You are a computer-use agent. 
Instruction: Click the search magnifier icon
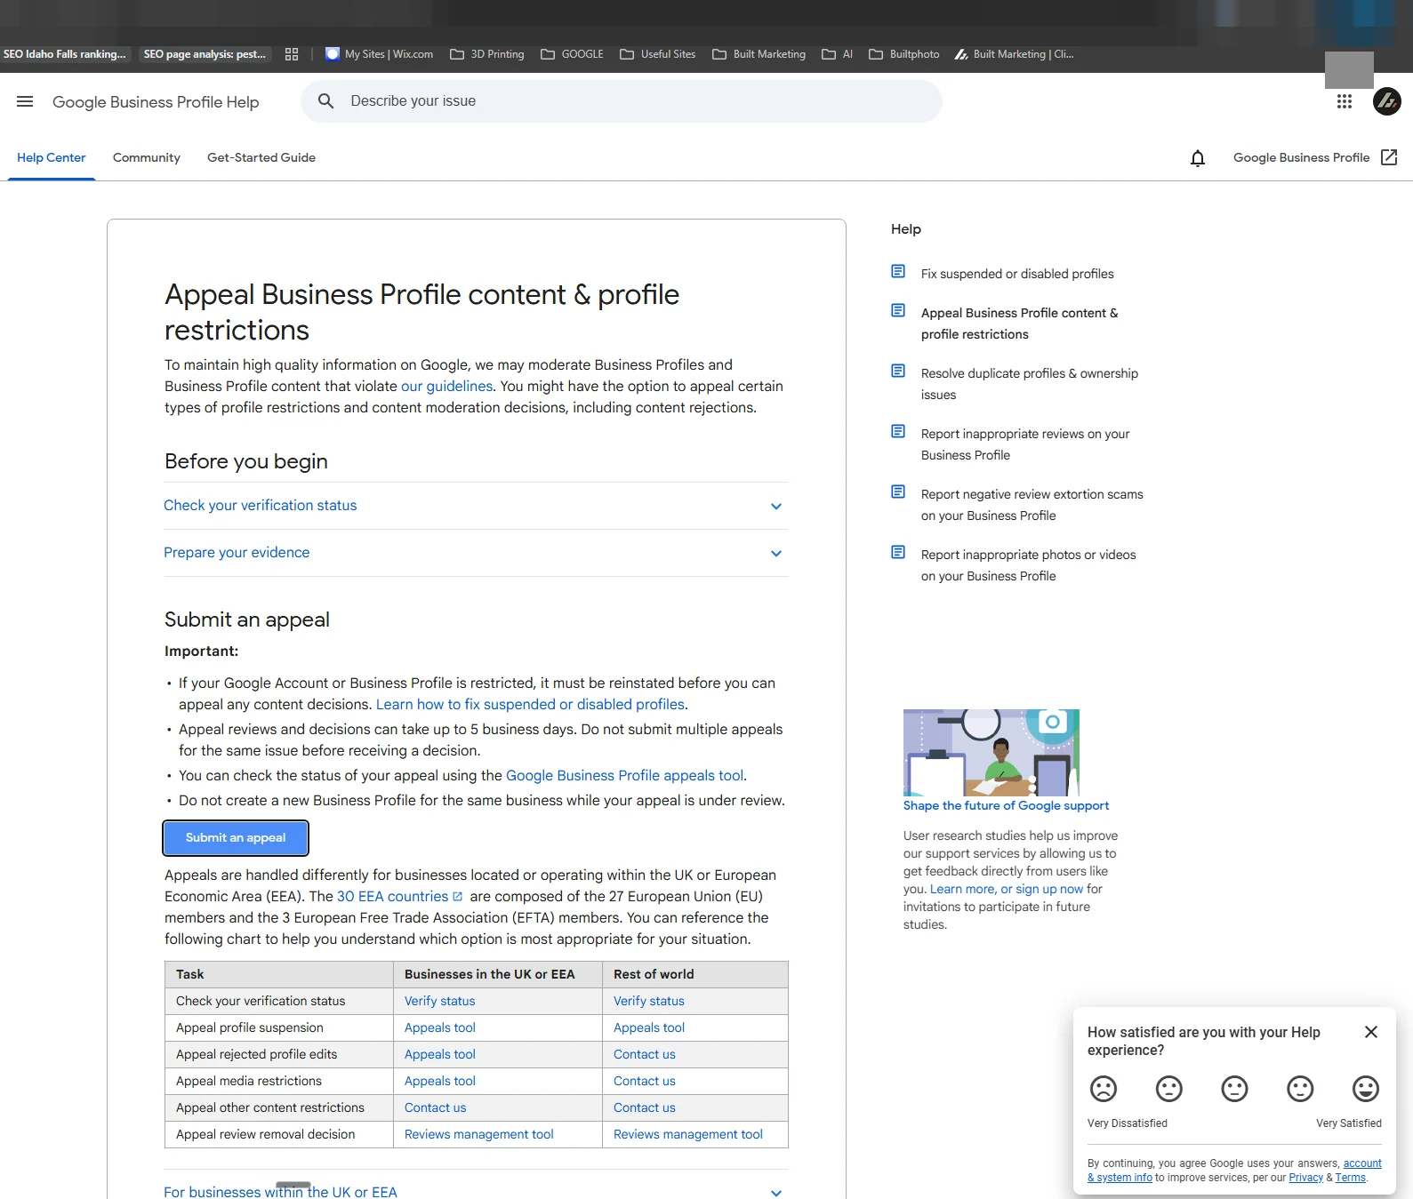click(326, 101)
